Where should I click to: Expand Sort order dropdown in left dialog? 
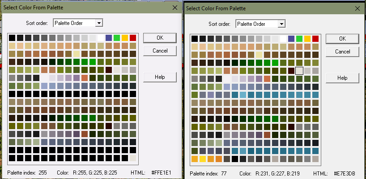point(99,23)
